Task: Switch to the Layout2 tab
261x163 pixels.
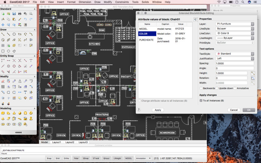Action: (x=69, y=142)
